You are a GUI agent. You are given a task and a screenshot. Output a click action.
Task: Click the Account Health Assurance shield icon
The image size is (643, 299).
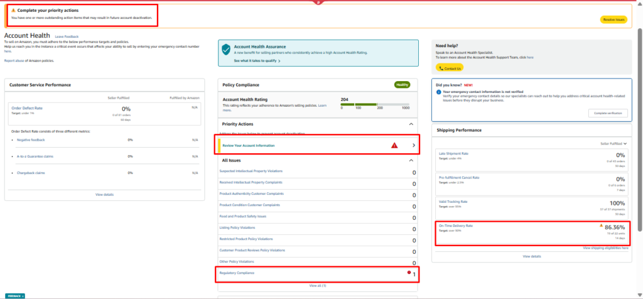point(226,50)
